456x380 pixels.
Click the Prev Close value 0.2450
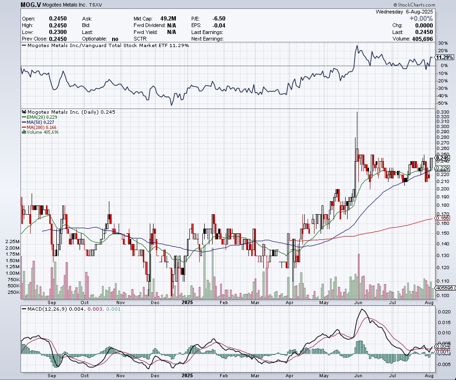coord(58,39)
